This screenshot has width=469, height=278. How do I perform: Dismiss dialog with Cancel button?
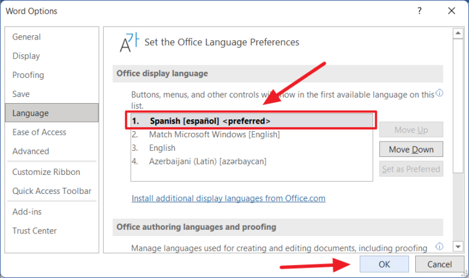439,264
